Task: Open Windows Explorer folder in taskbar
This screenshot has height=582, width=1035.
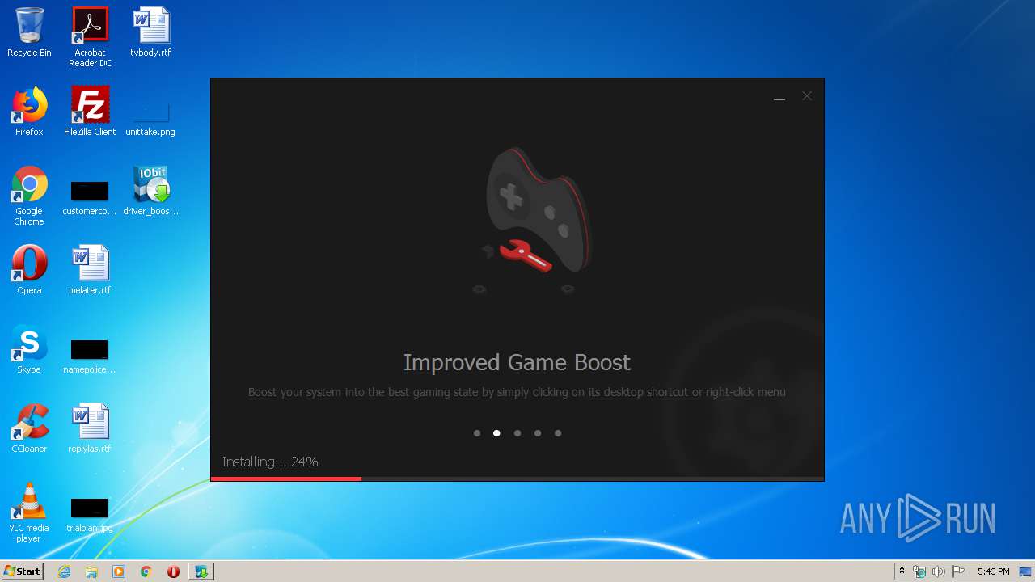Action: pos(91,571)
